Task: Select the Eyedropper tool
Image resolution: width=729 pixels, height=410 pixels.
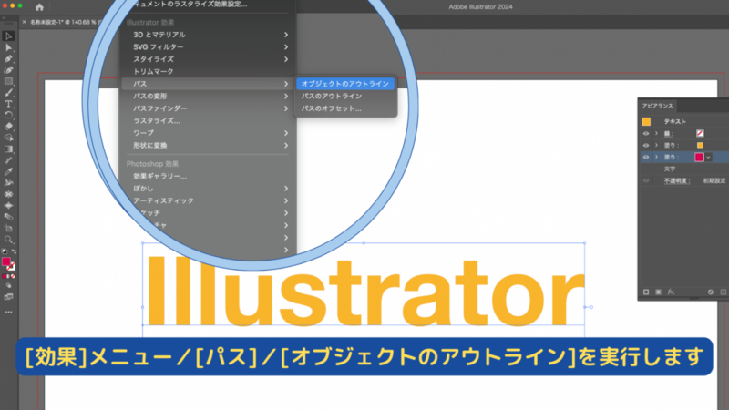Action: pos(8,171)
